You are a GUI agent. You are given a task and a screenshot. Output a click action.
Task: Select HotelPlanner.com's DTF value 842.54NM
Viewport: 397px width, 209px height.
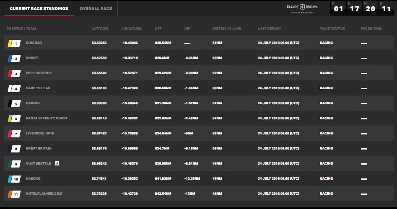[163, 194]
